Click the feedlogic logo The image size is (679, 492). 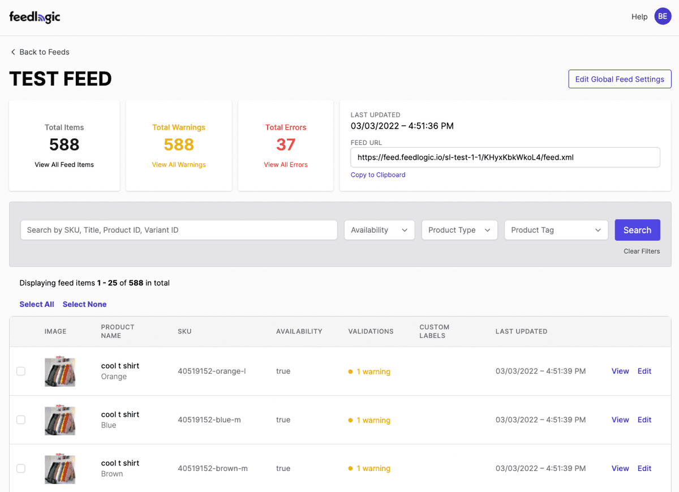click(35, 16)
